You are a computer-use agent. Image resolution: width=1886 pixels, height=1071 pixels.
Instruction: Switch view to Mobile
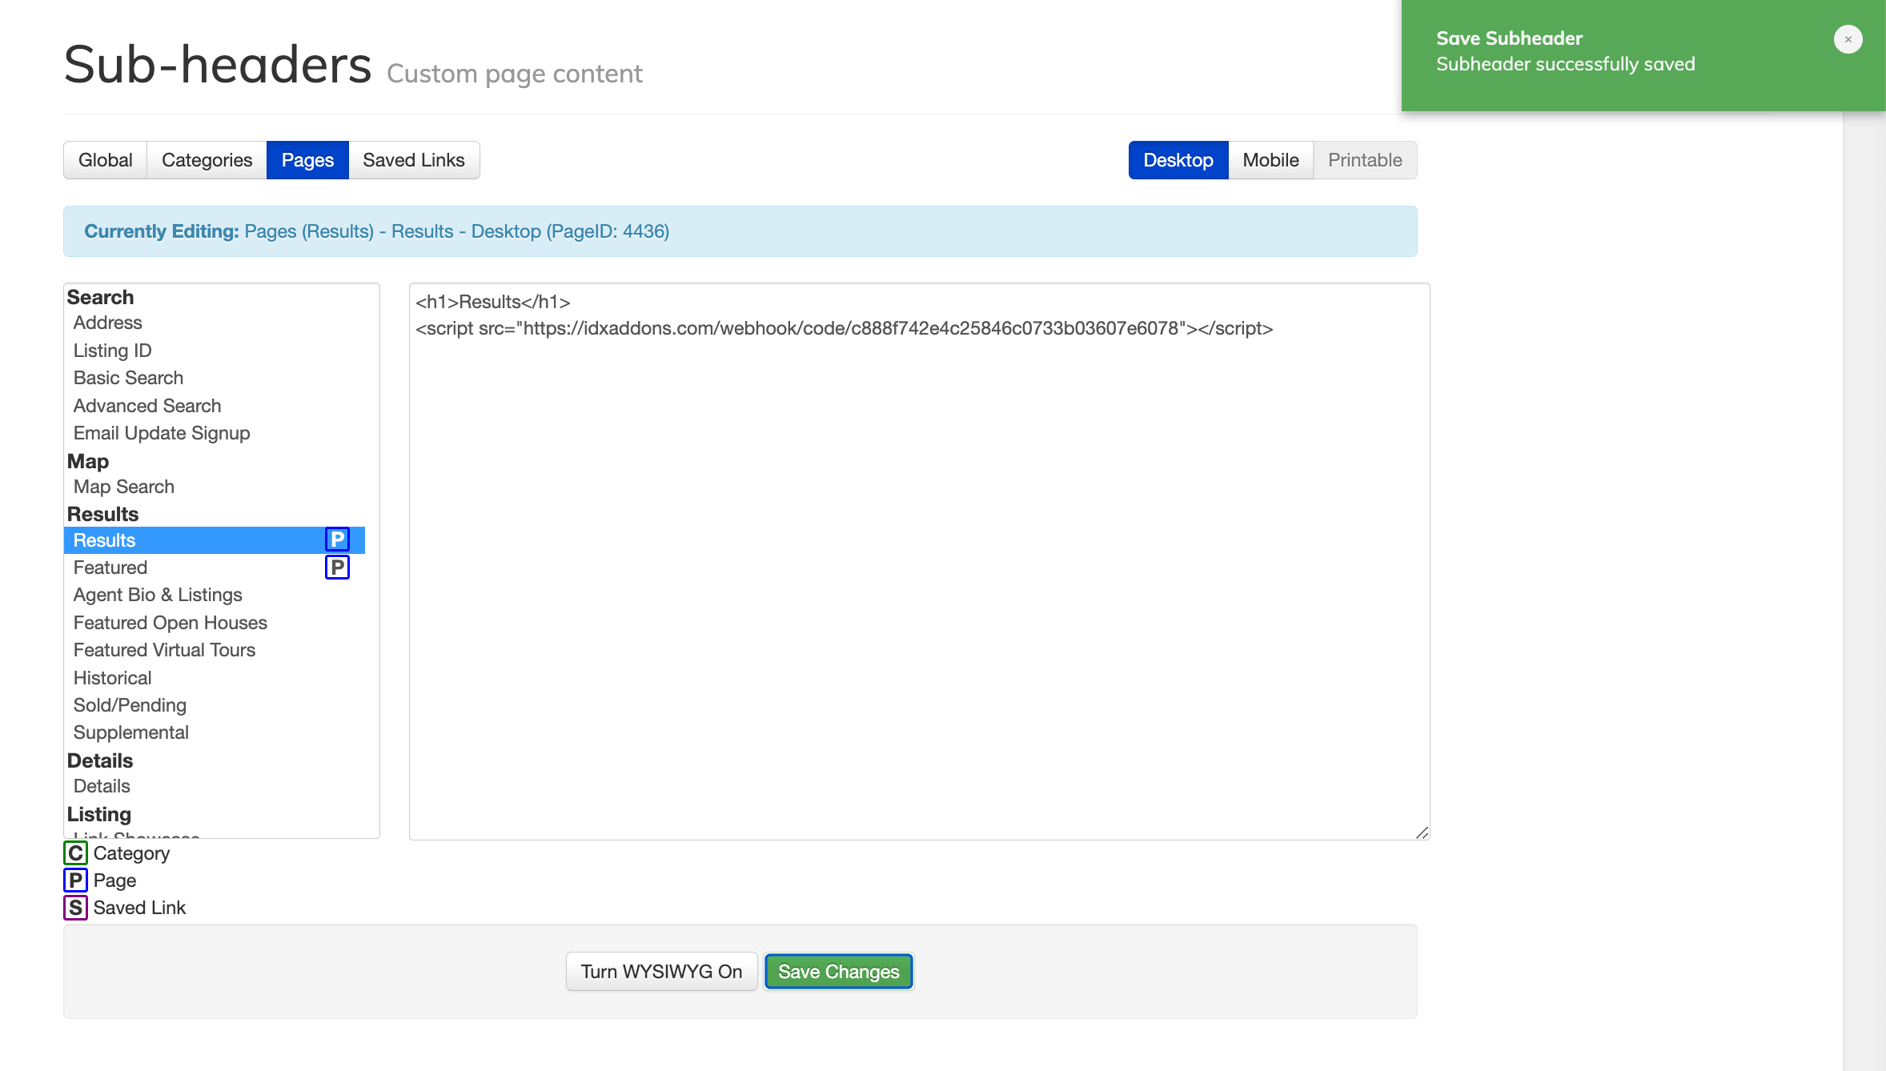(1270, 160)
